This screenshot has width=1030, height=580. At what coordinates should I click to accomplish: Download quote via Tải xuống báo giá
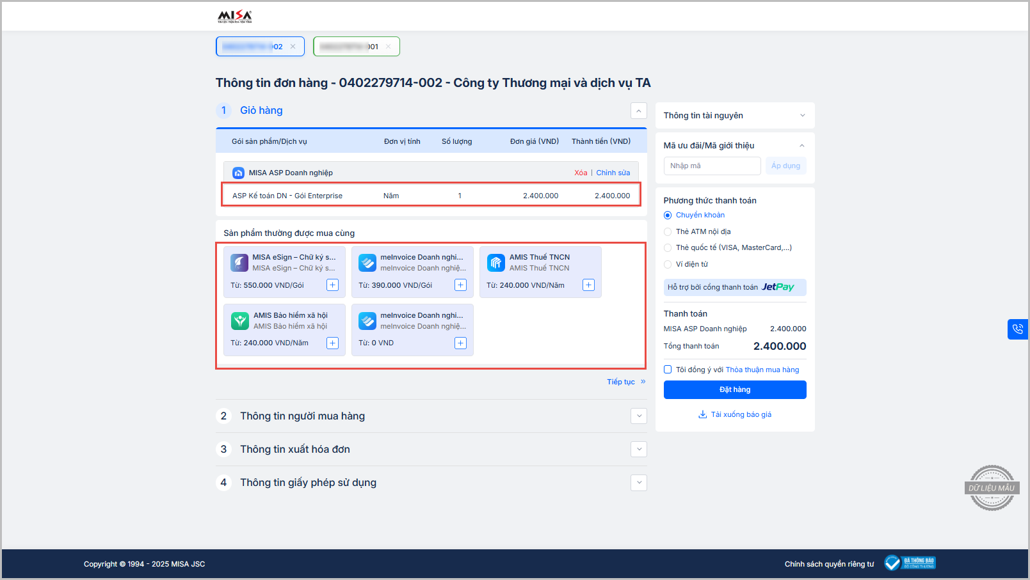pyautogui.click(x=735, y=415)
